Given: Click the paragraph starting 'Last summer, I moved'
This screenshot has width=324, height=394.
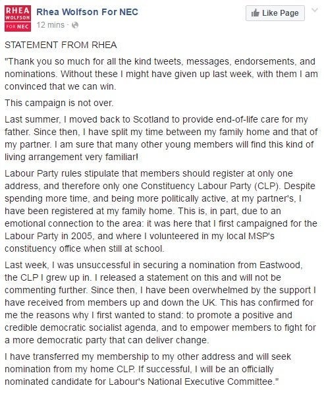Looking at the screenshot, I should pyautogui.click(x=161, y=138).
